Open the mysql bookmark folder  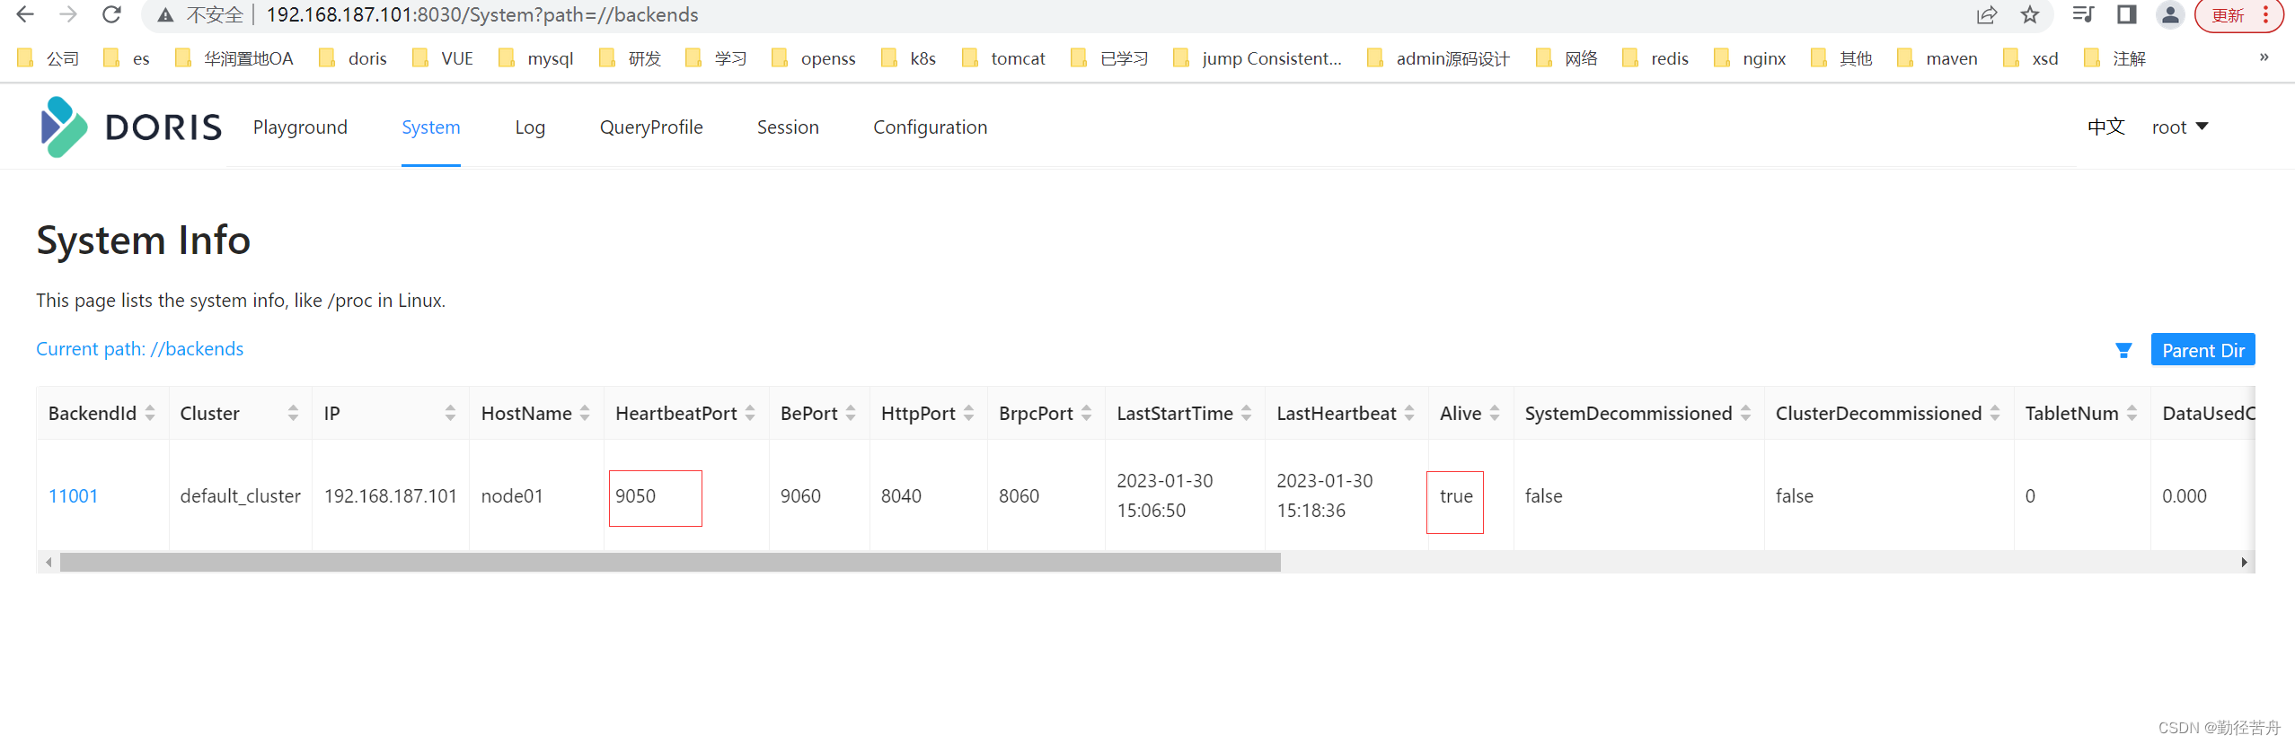tap(536, 58)
